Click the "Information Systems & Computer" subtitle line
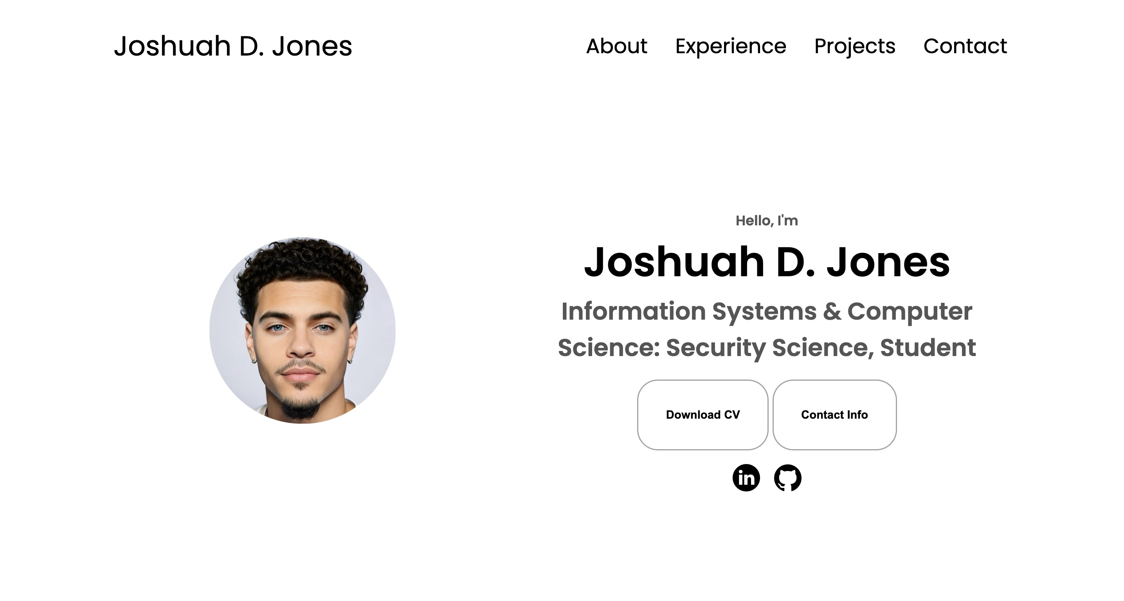The height and width of the screenshot is (601, 1124). (767, 311)
